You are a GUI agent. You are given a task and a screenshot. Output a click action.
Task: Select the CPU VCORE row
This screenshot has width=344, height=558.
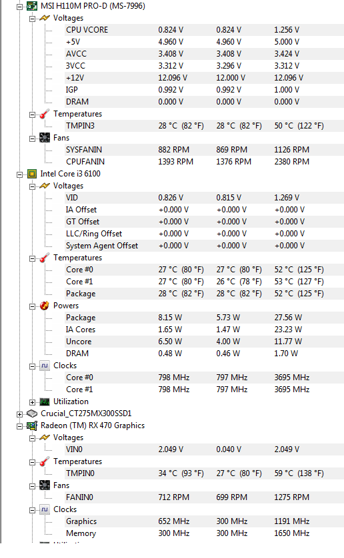[204, 30]
